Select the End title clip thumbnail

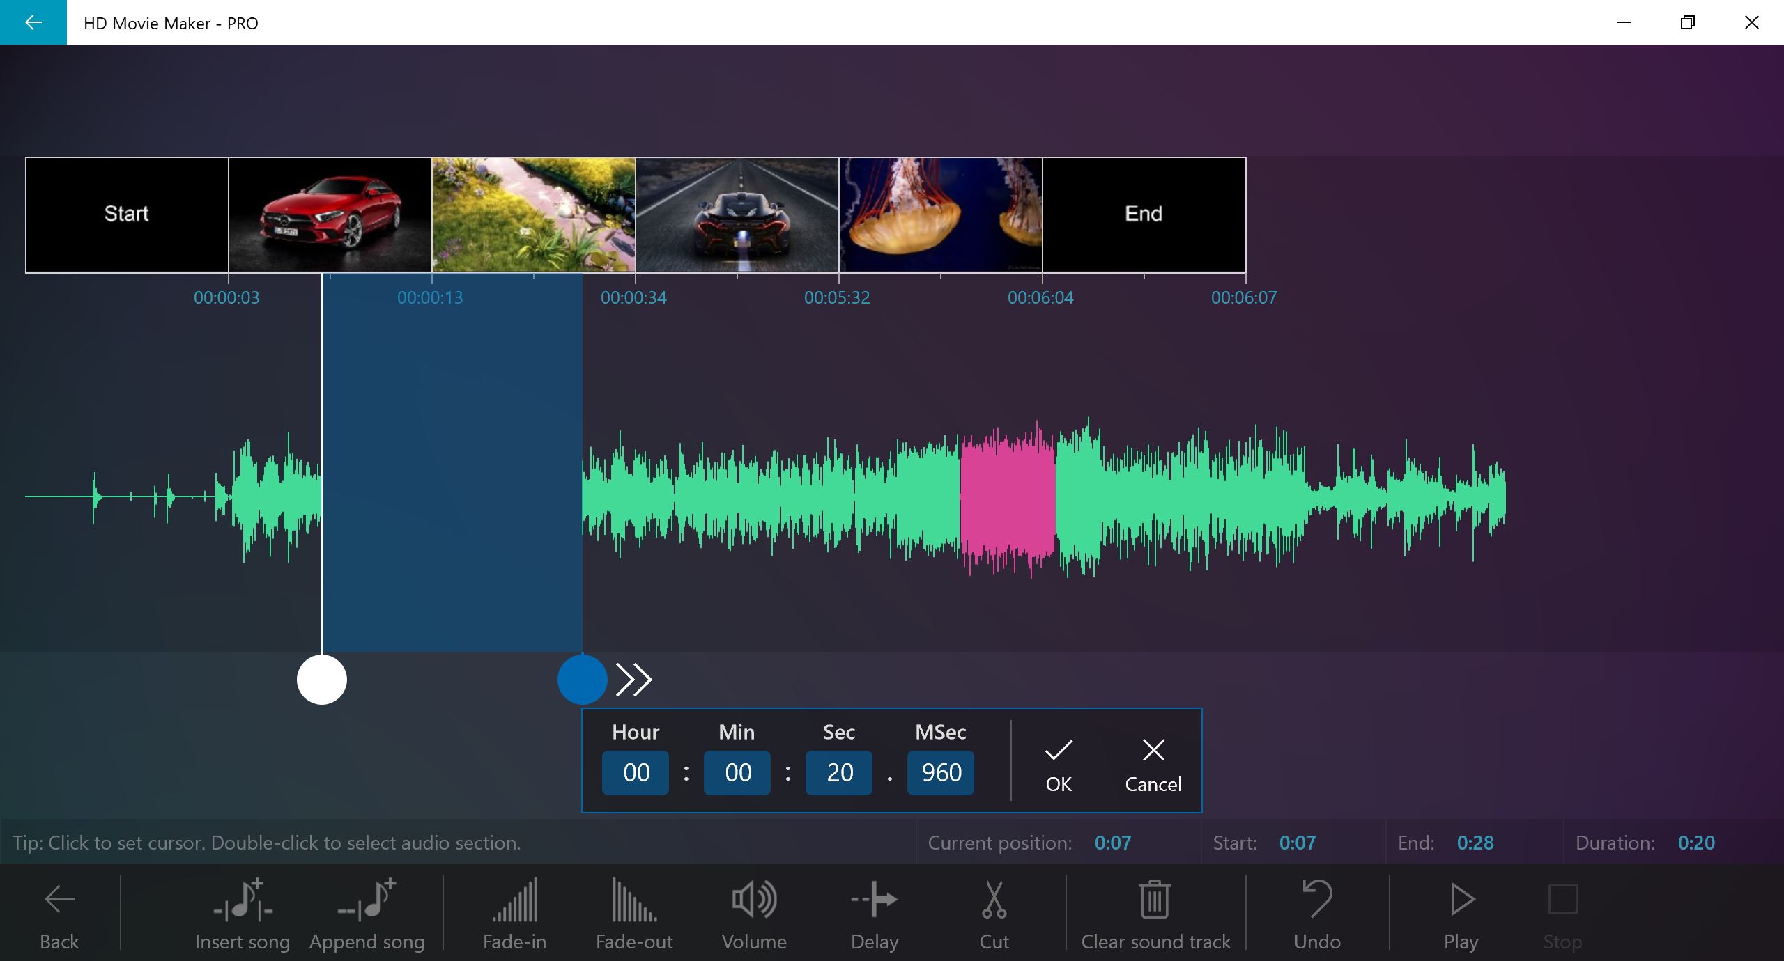[1144, 214]
